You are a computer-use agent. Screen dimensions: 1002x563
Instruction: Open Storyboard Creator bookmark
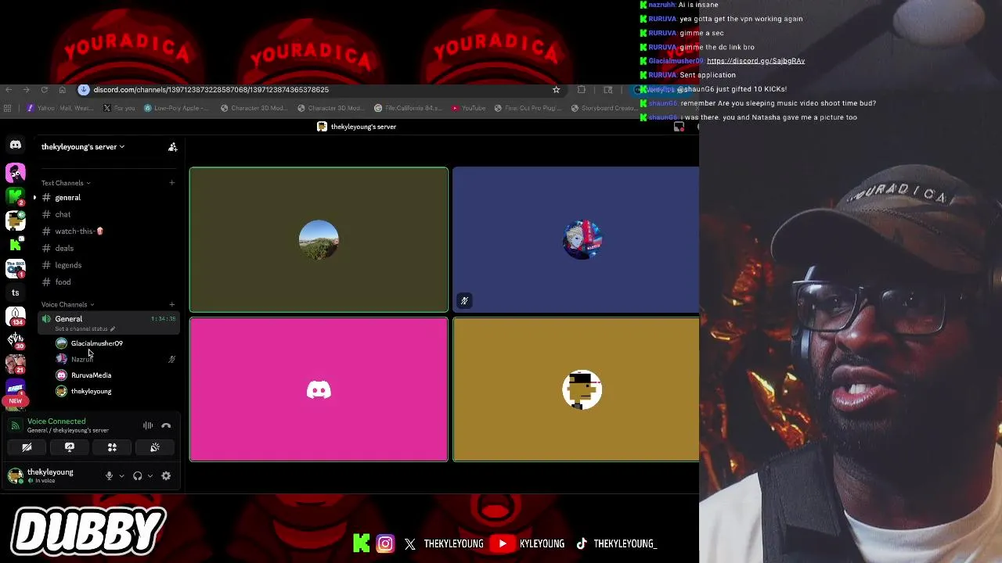pos(604,108)
